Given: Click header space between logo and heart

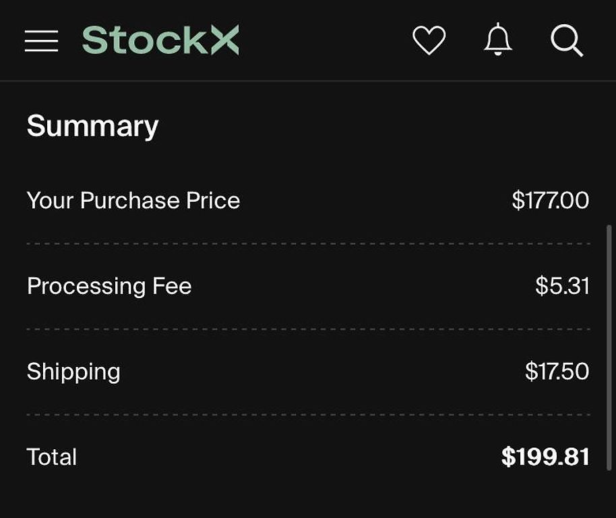Looking at the screenshot, I should [324, 40].
